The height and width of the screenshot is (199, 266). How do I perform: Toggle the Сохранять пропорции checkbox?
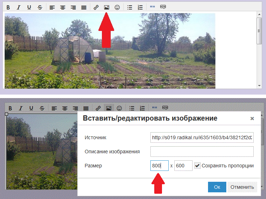pos(197,166)
